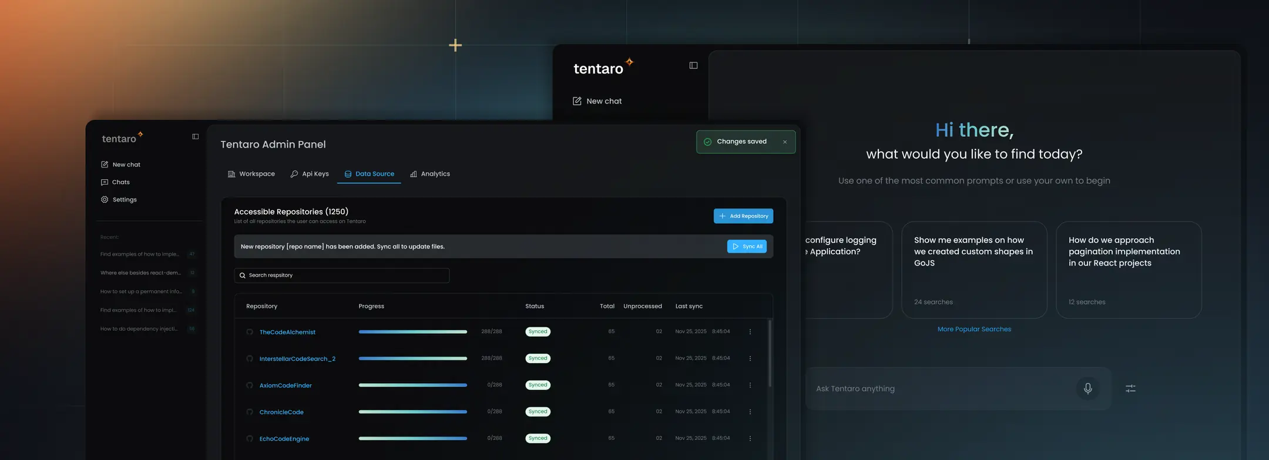Dismiss the Changes saved notification
The width and height of the screenshot is (1269, 460).
(x=785, y=142)
